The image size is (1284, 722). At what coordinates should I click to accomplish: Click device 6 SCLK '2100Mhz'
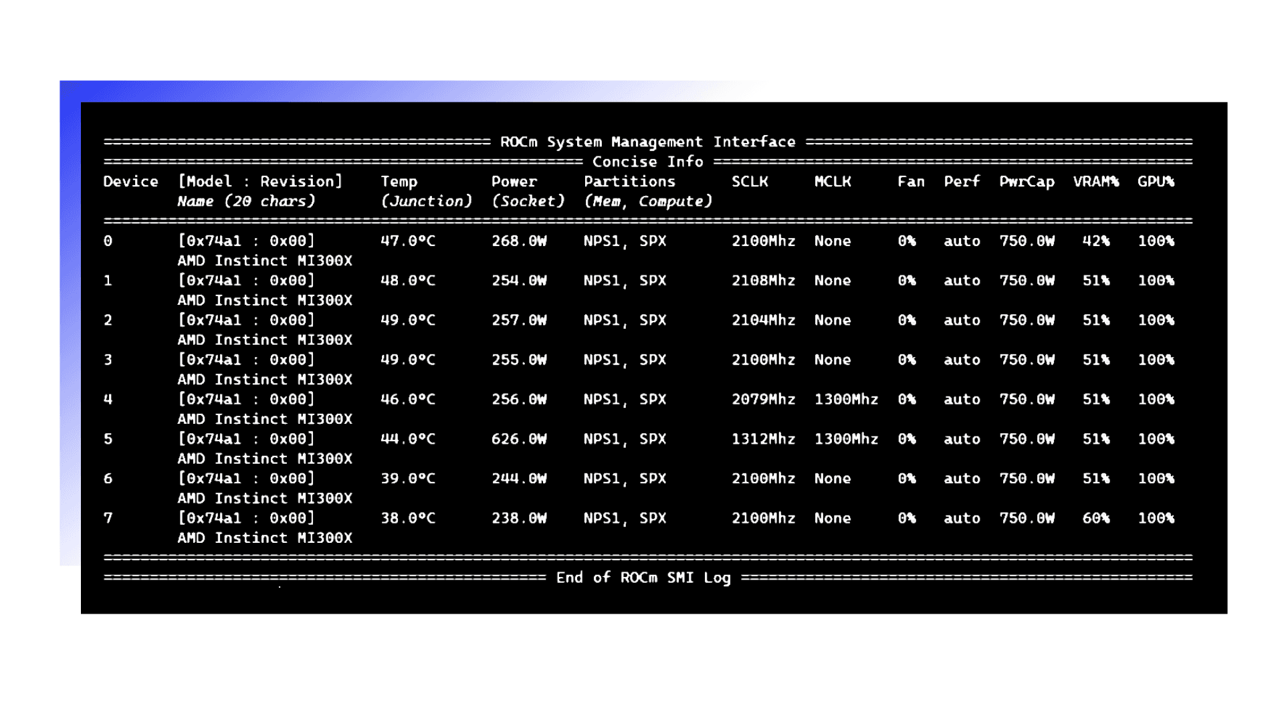pos(764,479)
